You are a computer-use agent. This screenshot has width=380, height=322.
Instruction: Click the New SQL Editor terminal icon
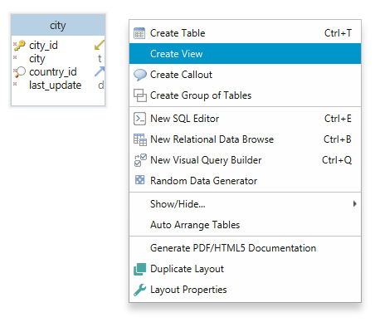pos(139,119)
